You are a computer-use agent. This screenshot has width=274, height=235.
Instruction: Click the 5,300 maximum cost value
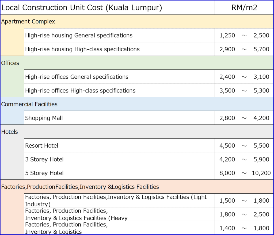click(x=261, y=91)
